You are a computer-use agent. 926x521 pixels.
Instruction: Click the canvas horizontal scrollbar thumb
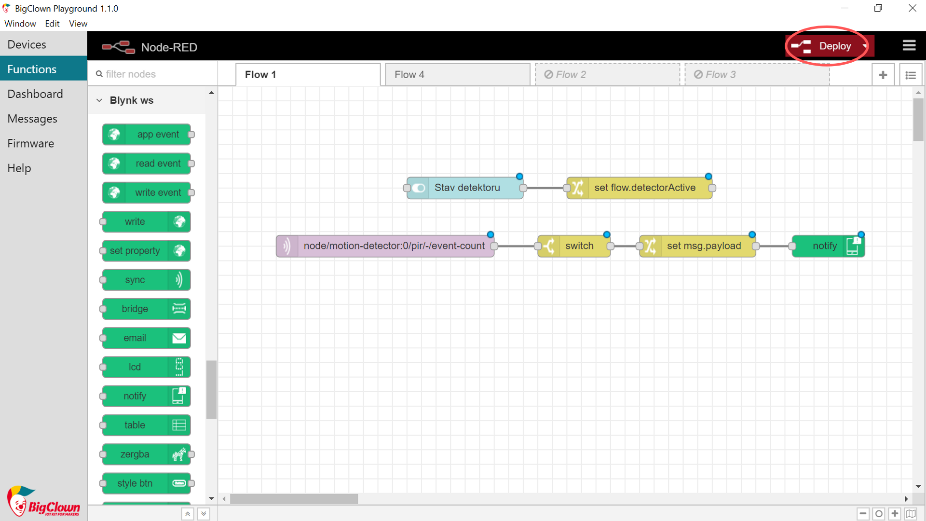[294, 499]
